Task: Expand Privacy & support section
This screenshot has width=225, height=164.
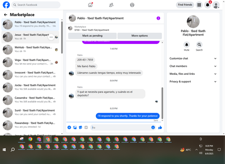Action: tap(193, 82)
